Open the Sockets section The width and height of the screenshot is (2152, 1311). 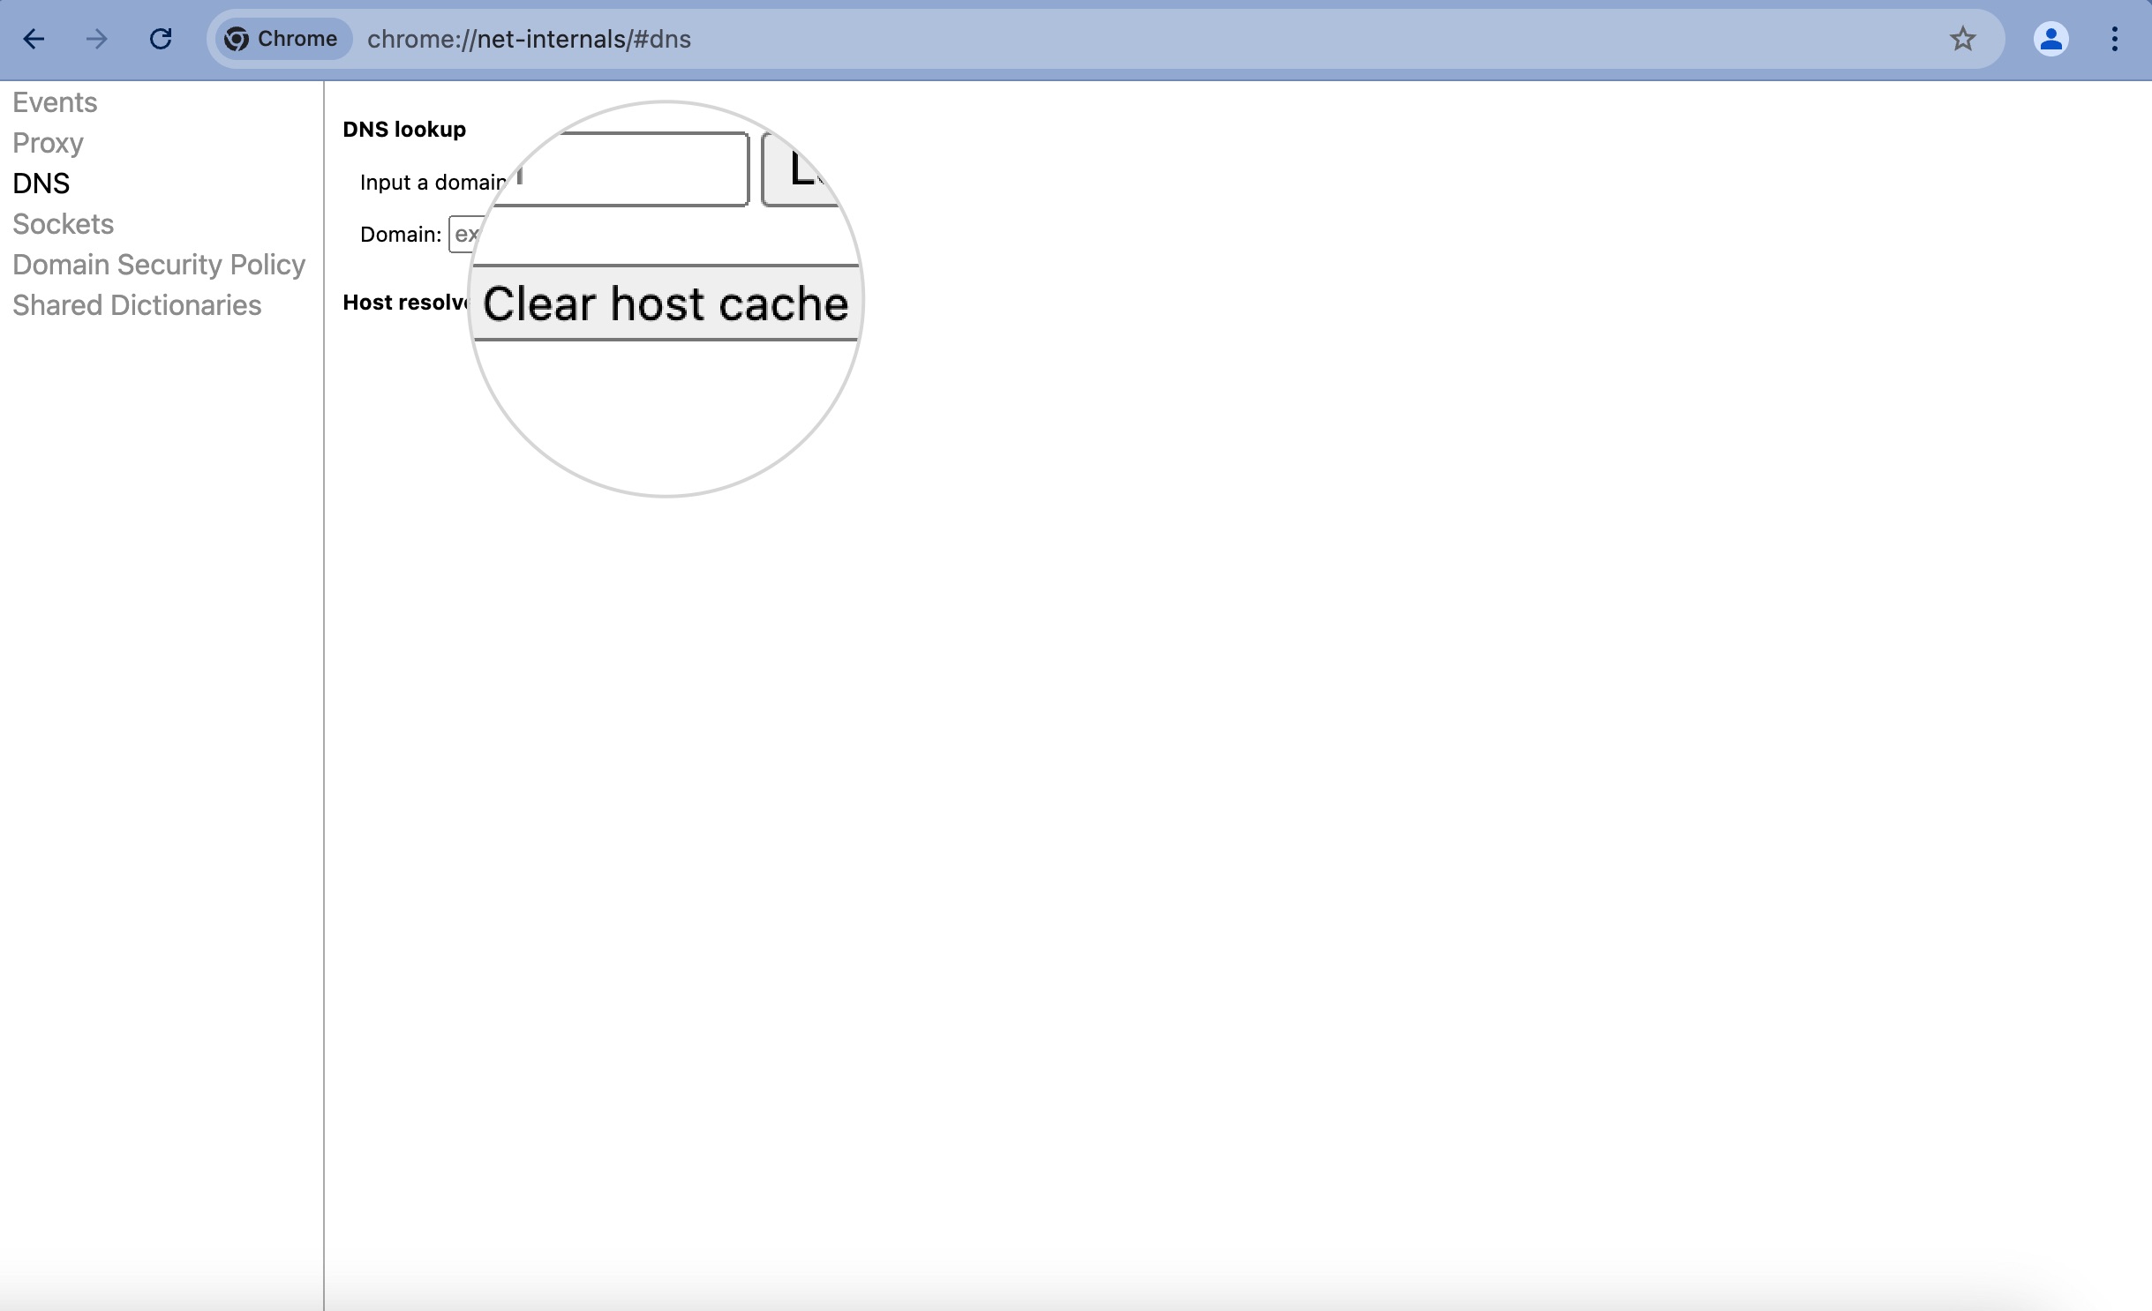pos(63,224)
